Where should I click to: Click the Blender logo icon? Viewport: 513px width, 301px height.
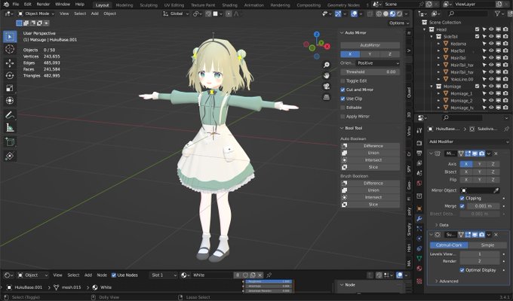click(6, 5)
